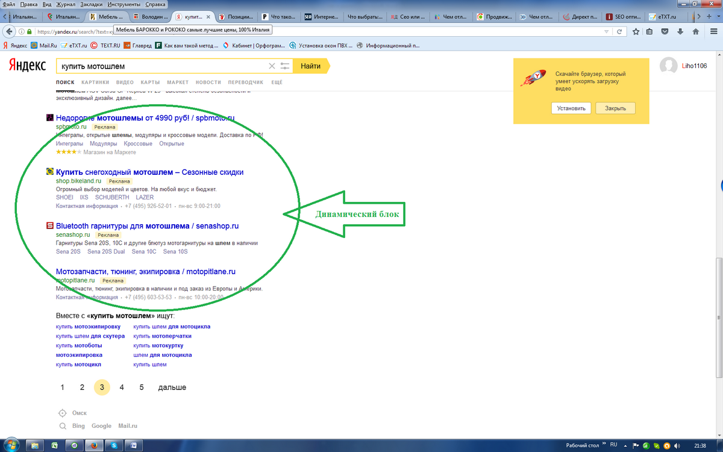Open Firefox from the taskbar

point(94,445)
